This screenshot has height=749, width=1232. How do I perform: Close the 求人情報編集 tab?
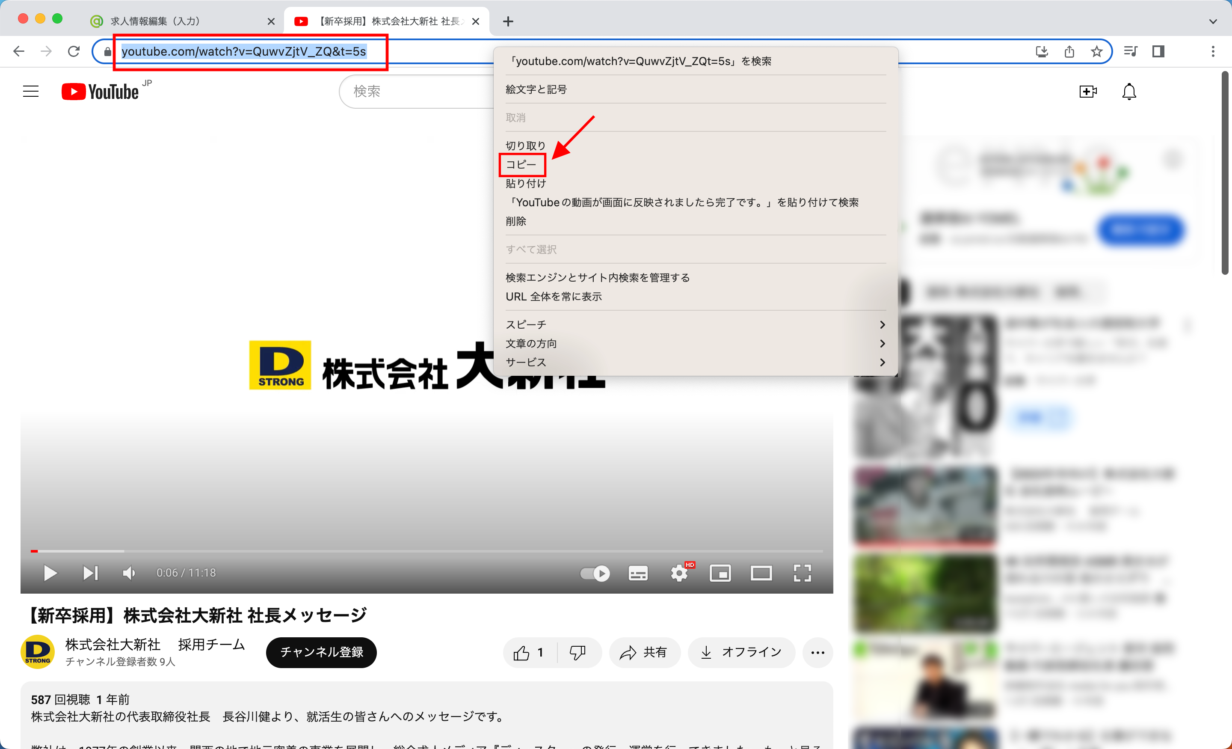click(271, 21)
